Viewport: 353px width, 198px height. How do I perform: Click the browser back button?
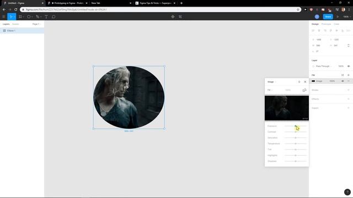[x=4, y=10]
